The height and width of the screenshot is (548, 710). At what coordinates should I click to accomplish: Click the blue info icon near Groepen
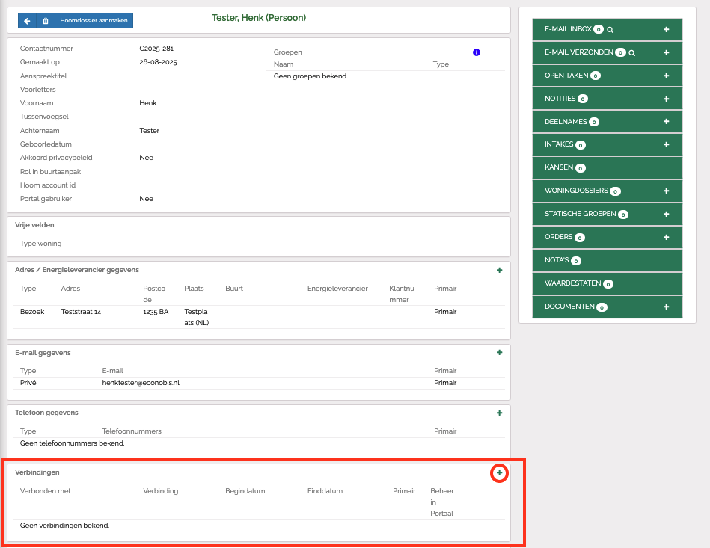[477, 52]
